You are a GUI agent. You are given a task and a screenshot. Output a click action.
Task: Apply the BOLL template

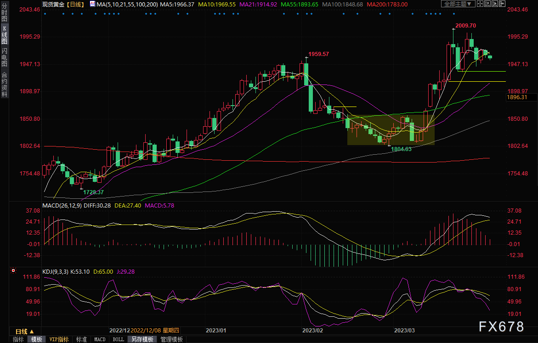click(x=118, y=339)
